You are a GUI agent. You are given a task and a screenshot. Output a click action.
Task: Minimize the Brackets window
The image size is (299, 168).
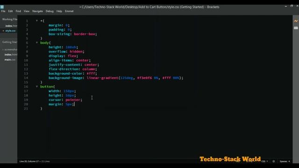pos(286,6)
